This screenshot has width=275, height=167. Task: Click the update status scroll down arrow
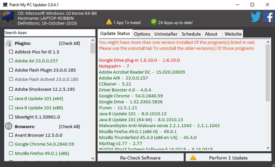[x=268, y=148]
